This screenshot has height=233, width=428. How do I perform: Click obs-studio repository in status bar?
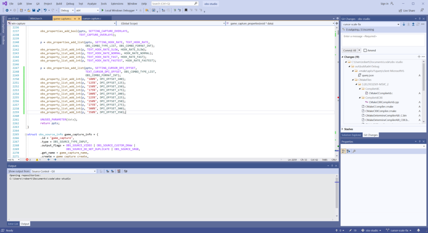coord(371,230)
